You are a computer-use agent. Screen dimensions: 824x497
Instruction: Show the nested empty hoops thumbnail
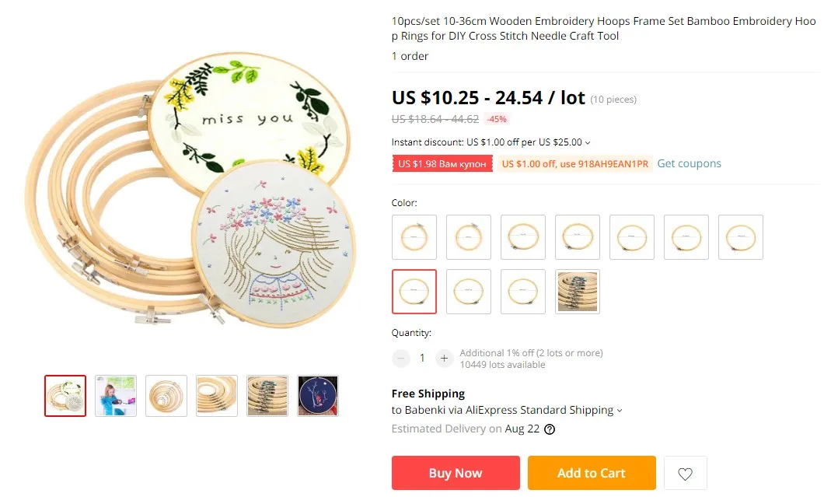coord(166,396)
